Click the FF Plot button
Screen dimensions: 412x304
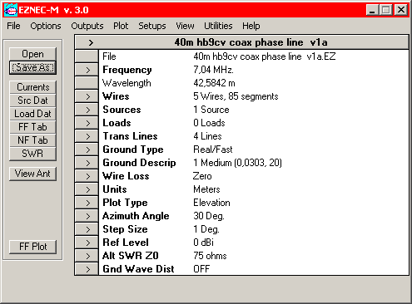pyautogui.click(x=32, y=247)
